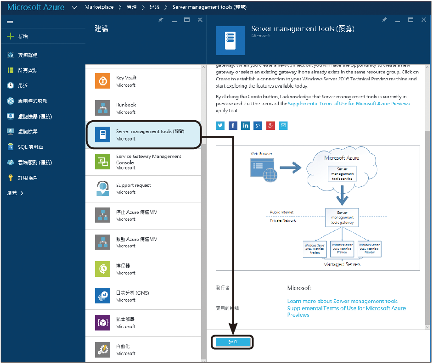Click the architecture diagram image
The image size is (433, 364).
318,208
